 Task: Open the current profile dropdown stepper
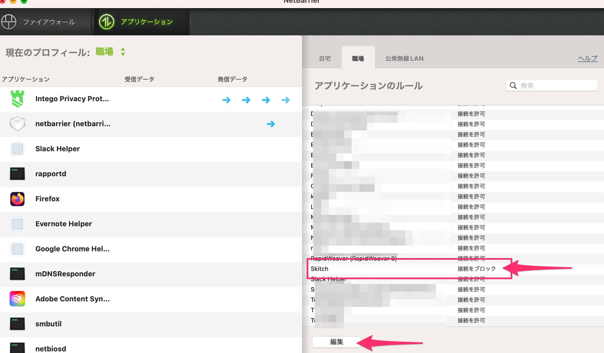123,52
